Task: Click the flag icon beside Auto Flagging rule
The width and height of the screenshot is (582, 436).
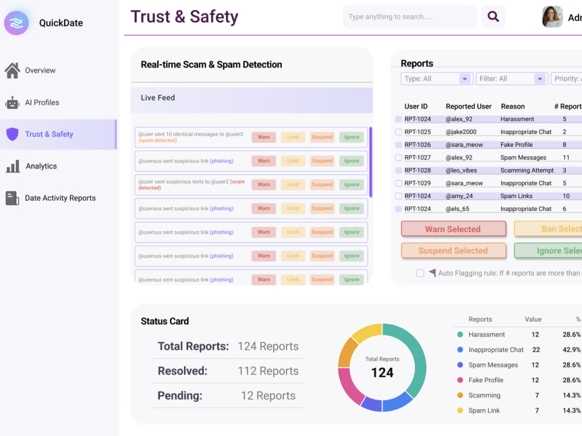Action: coord(432,272)
